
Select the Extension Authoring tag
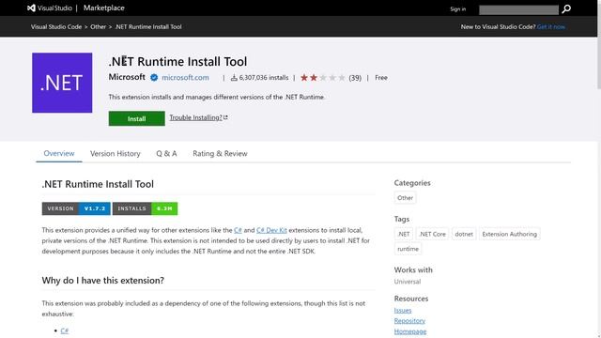pos(509,234)
